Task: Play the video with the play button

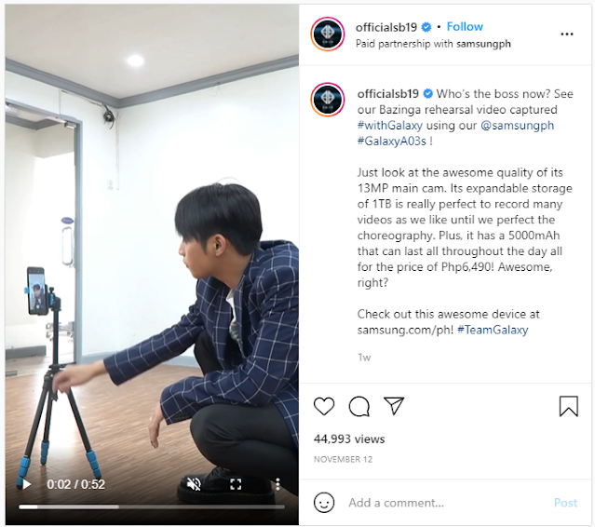Action: [26, 484]
